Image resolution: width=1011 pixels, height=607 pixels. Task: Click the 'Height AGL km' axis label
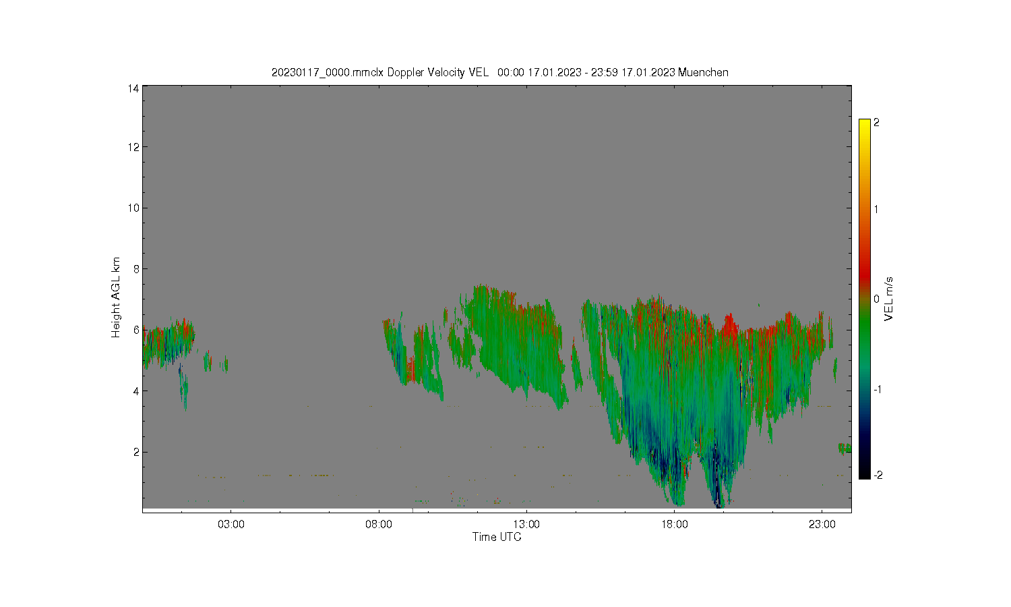[116, 297]
